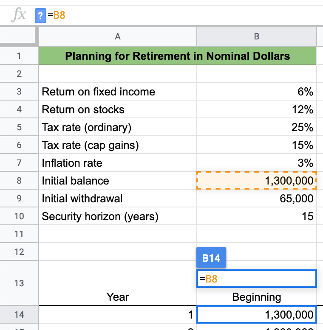Click empty cell B11

(x=257, y=234)
